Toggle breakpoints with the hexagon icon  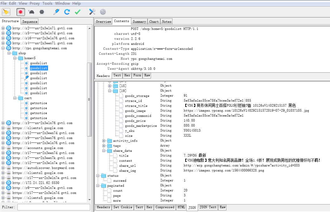point(42,12)
